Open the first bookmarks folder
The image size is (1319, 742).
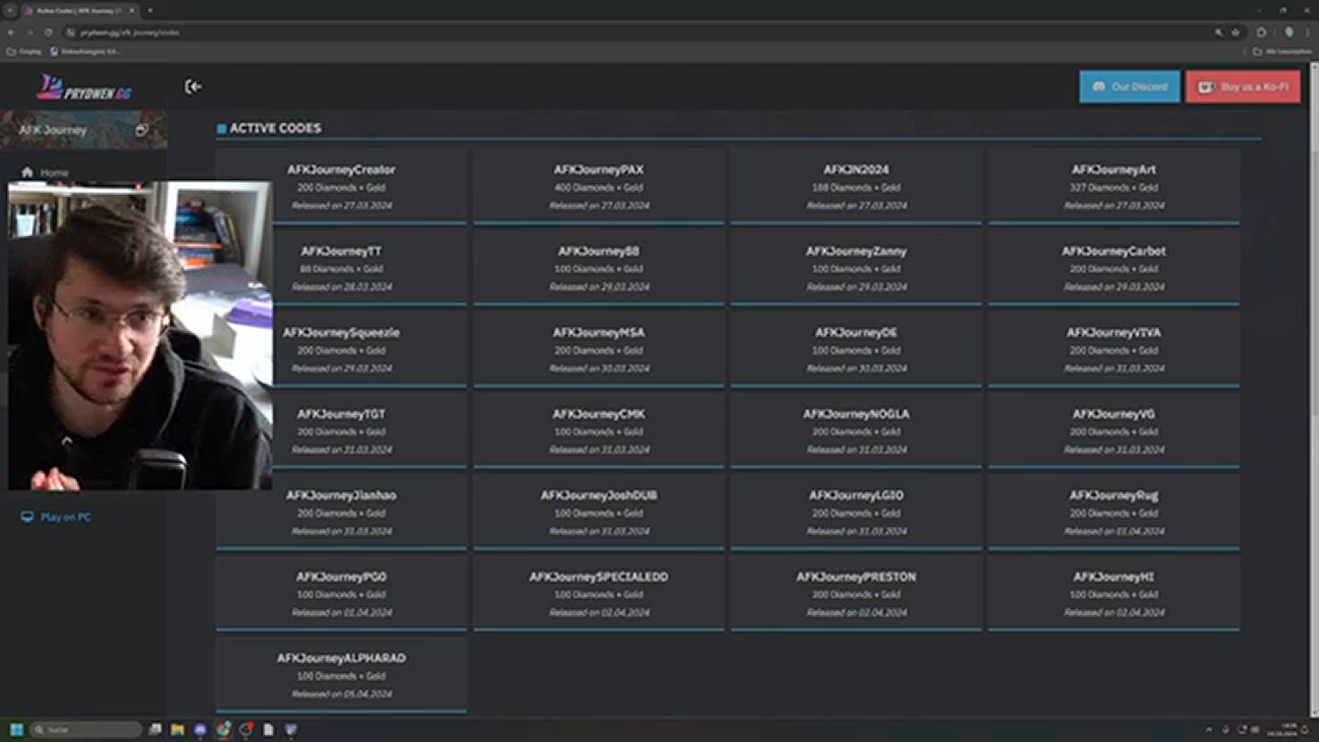(24, 52)
